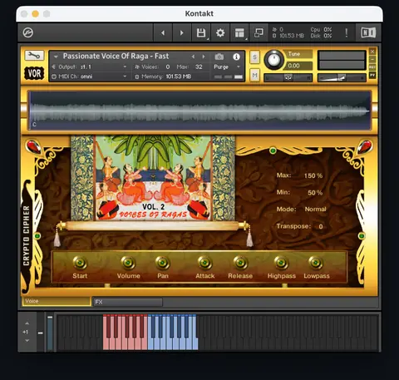399x380 pixels.
Task: Click the VOR instrument logo
Action: click(x=34, y=73)
